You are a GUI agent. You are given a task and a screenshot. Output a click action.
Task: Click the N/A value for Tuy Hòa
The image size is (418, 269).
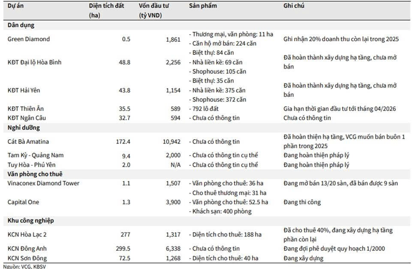(175, 165)
